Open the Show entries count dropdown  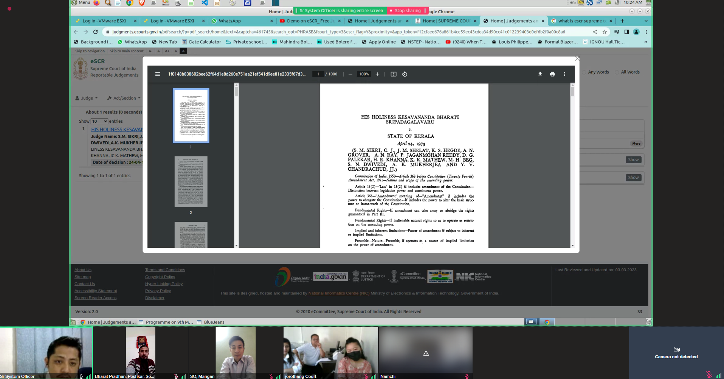[99, 121]
